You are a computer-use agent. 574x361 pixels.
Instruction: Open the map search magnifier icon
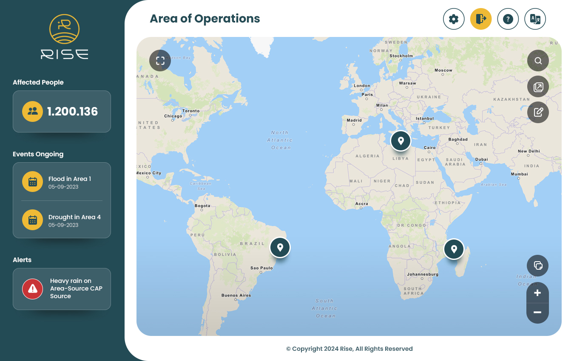(x=538, y=60)
